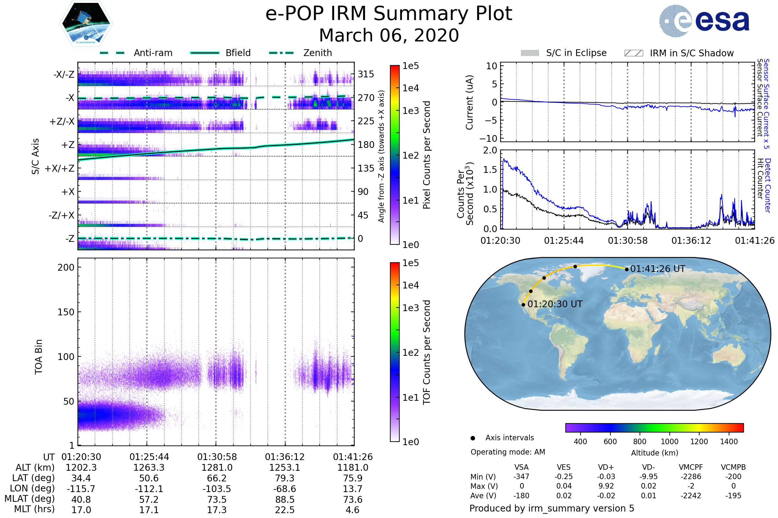Screen dimensions: 778x518
Task: Click the Axis intervals black dot marker
Action: (x=473, y=438)
